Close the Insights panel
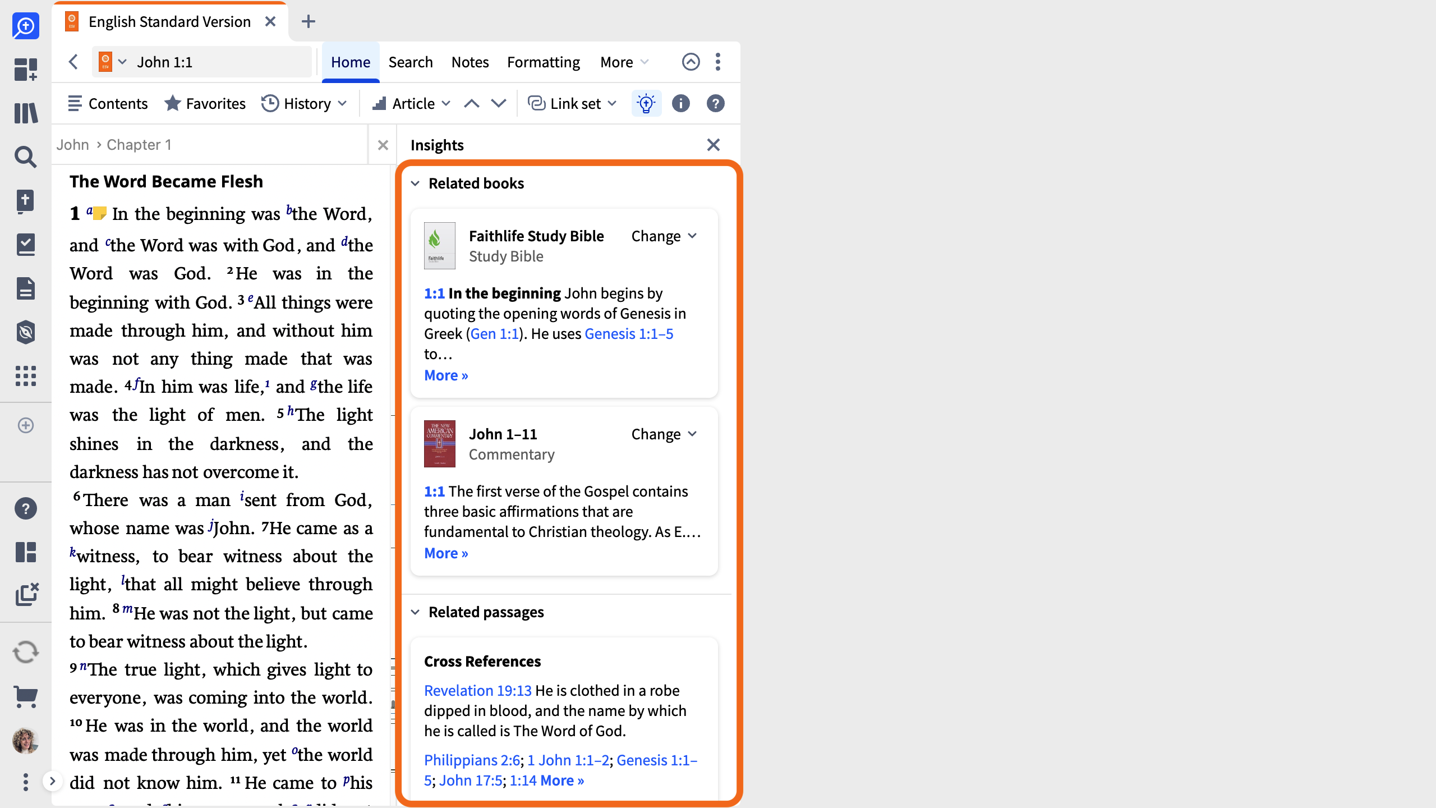The width and height of the screenshot is (1436, 808). (x=714, y=145)
